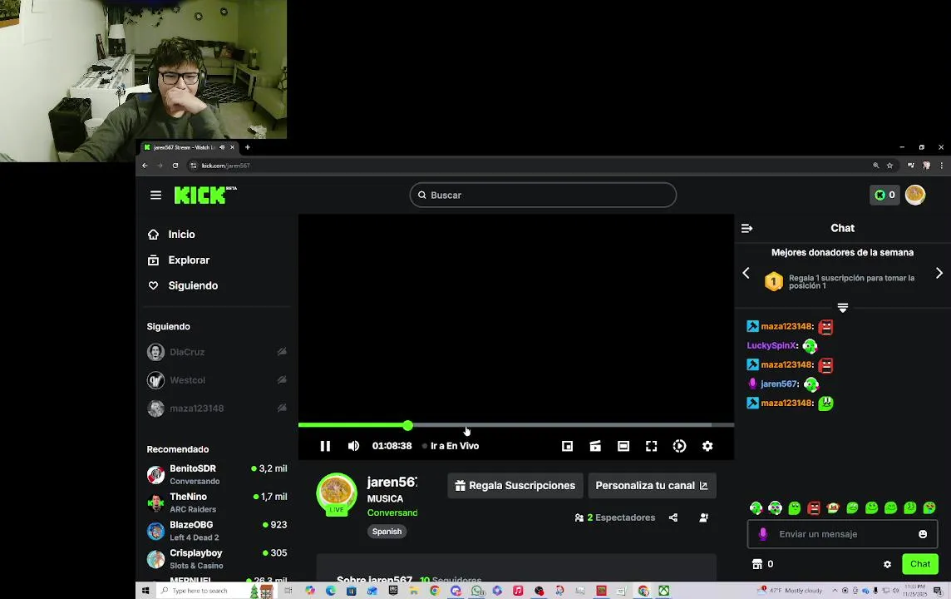Open recommended channel Crisplayboy
Image resolution: width=951 pixels, height=599 pixels.
point(216,559)
